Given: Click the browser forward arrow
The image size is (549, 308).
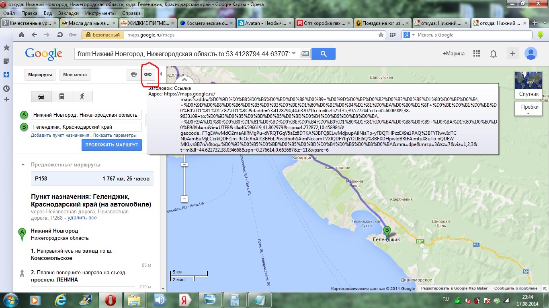Looking at the screenshot, I should tap(47, 35).
